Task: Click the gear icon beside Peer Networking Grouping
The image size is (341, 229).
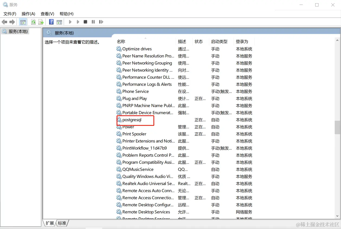Action: pos(119,63)
